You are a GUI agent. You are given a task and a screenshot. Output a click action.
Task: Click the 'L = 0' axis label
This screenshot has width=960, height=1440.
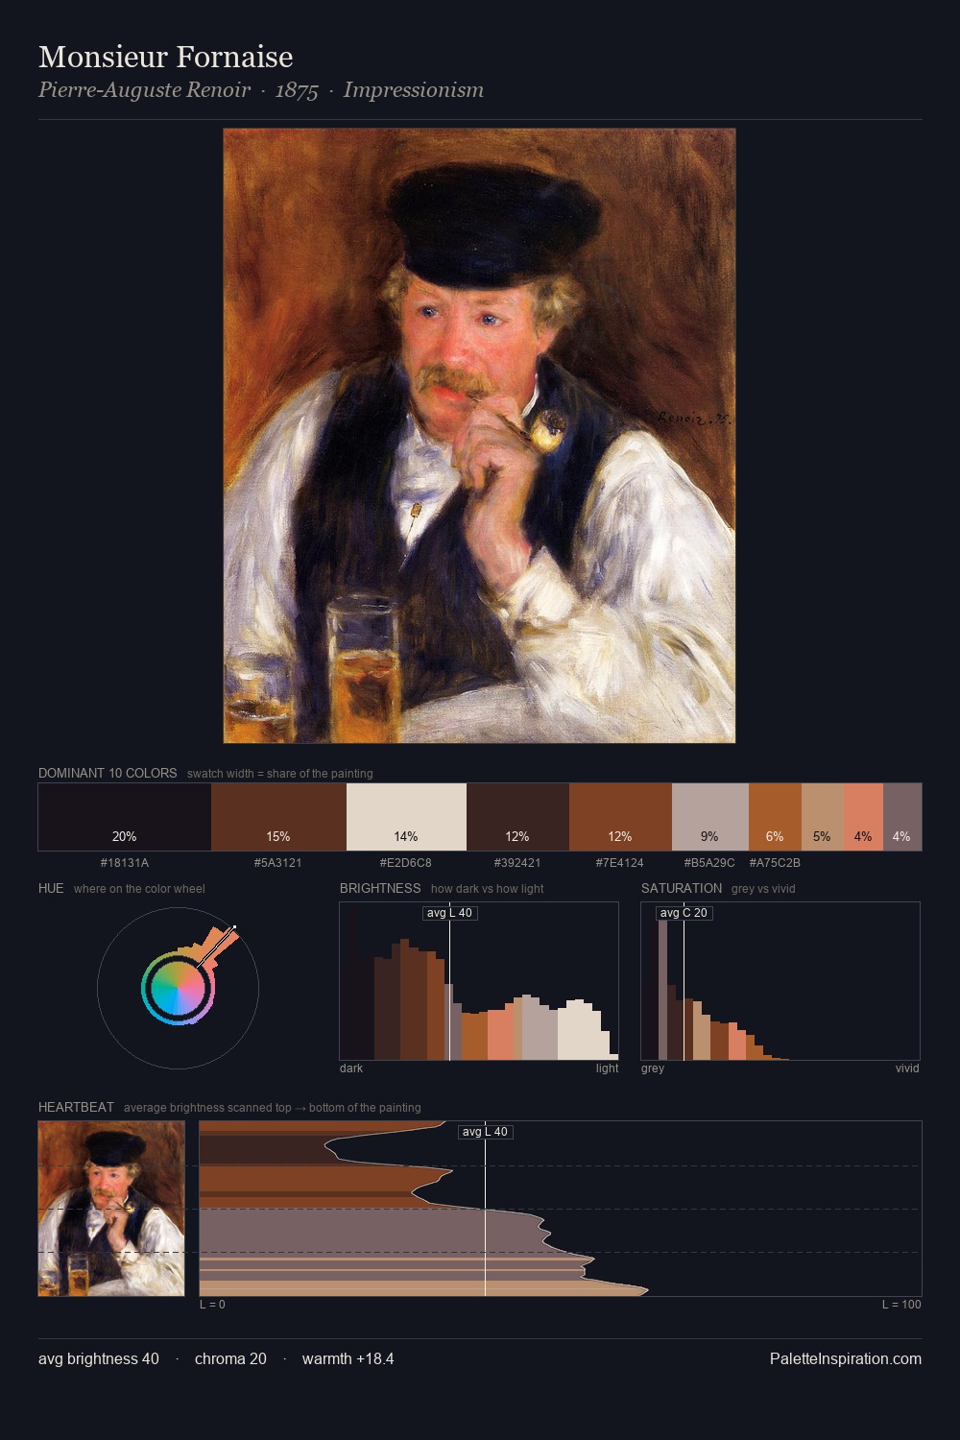click(212, 1305)
